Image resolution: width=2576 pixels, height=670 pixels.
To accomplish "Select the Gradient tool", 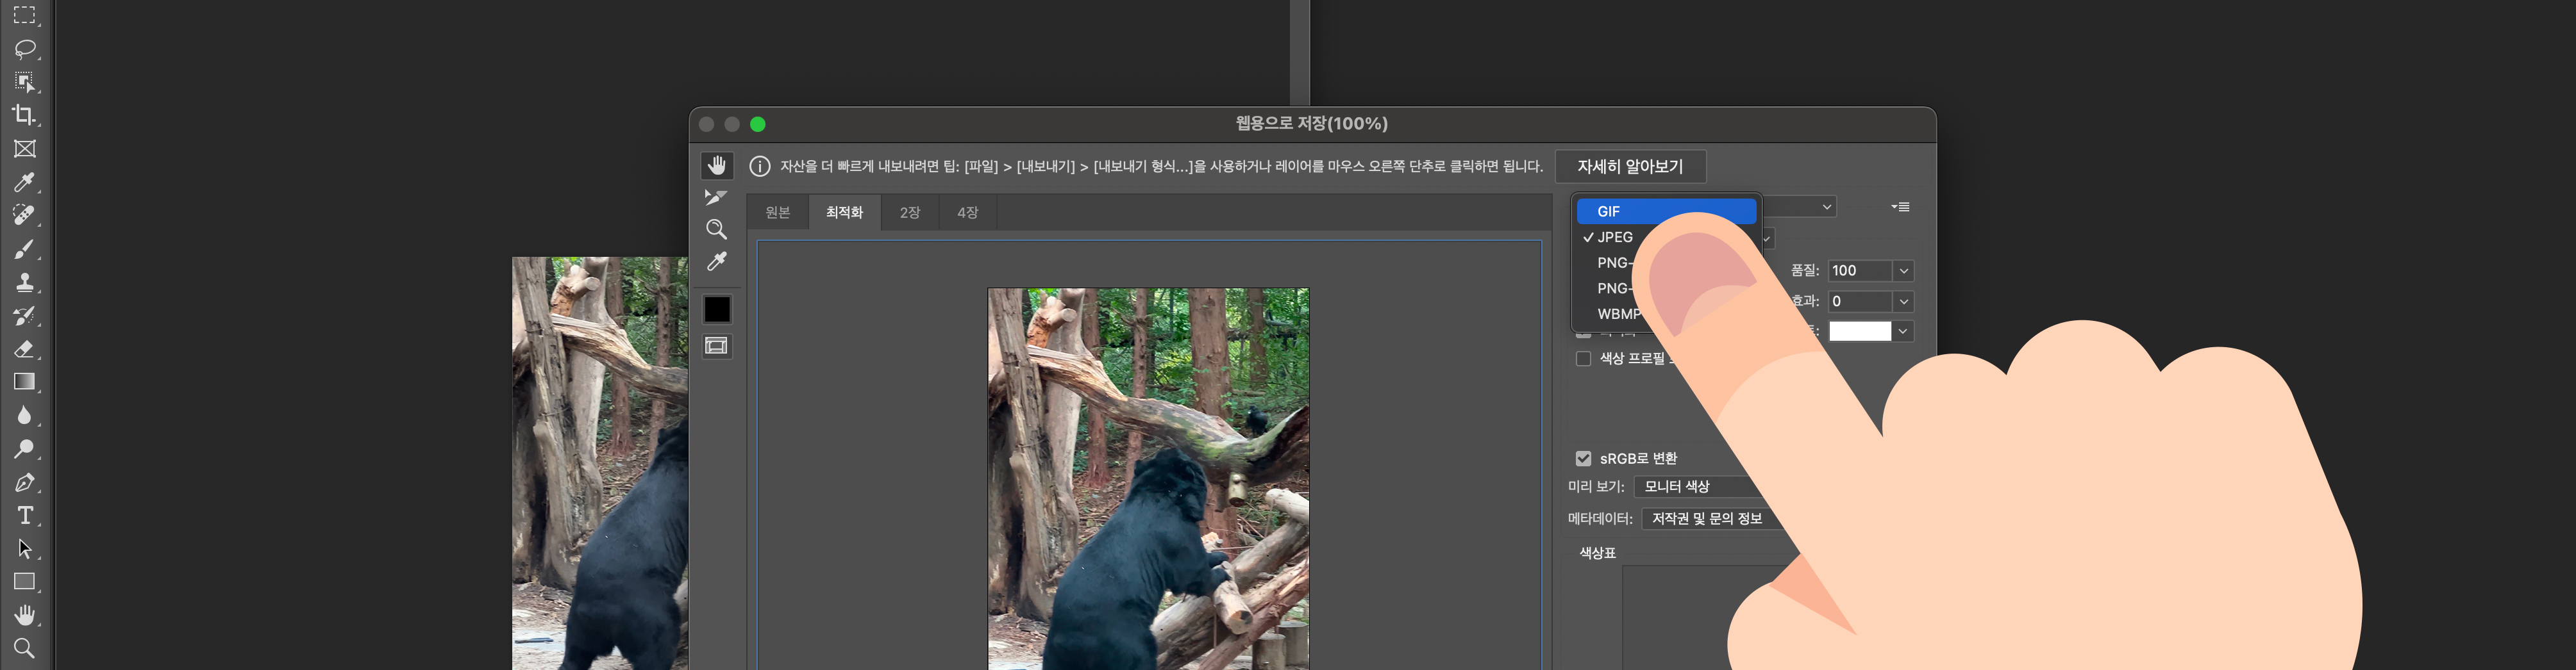I will pos(24,381).
